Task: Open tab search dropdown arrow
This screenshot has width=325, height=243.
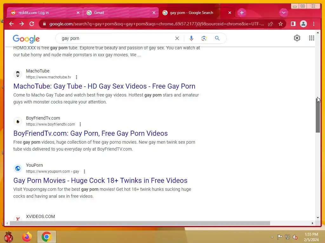Action: (283, 13)
